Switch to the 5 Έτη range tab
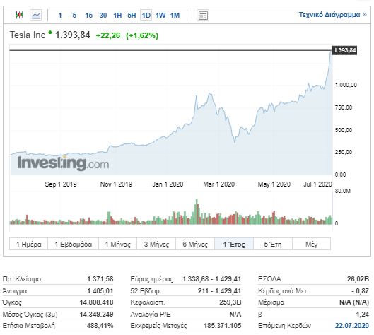Viewport: 374px width, 335px height. point(273,244)
